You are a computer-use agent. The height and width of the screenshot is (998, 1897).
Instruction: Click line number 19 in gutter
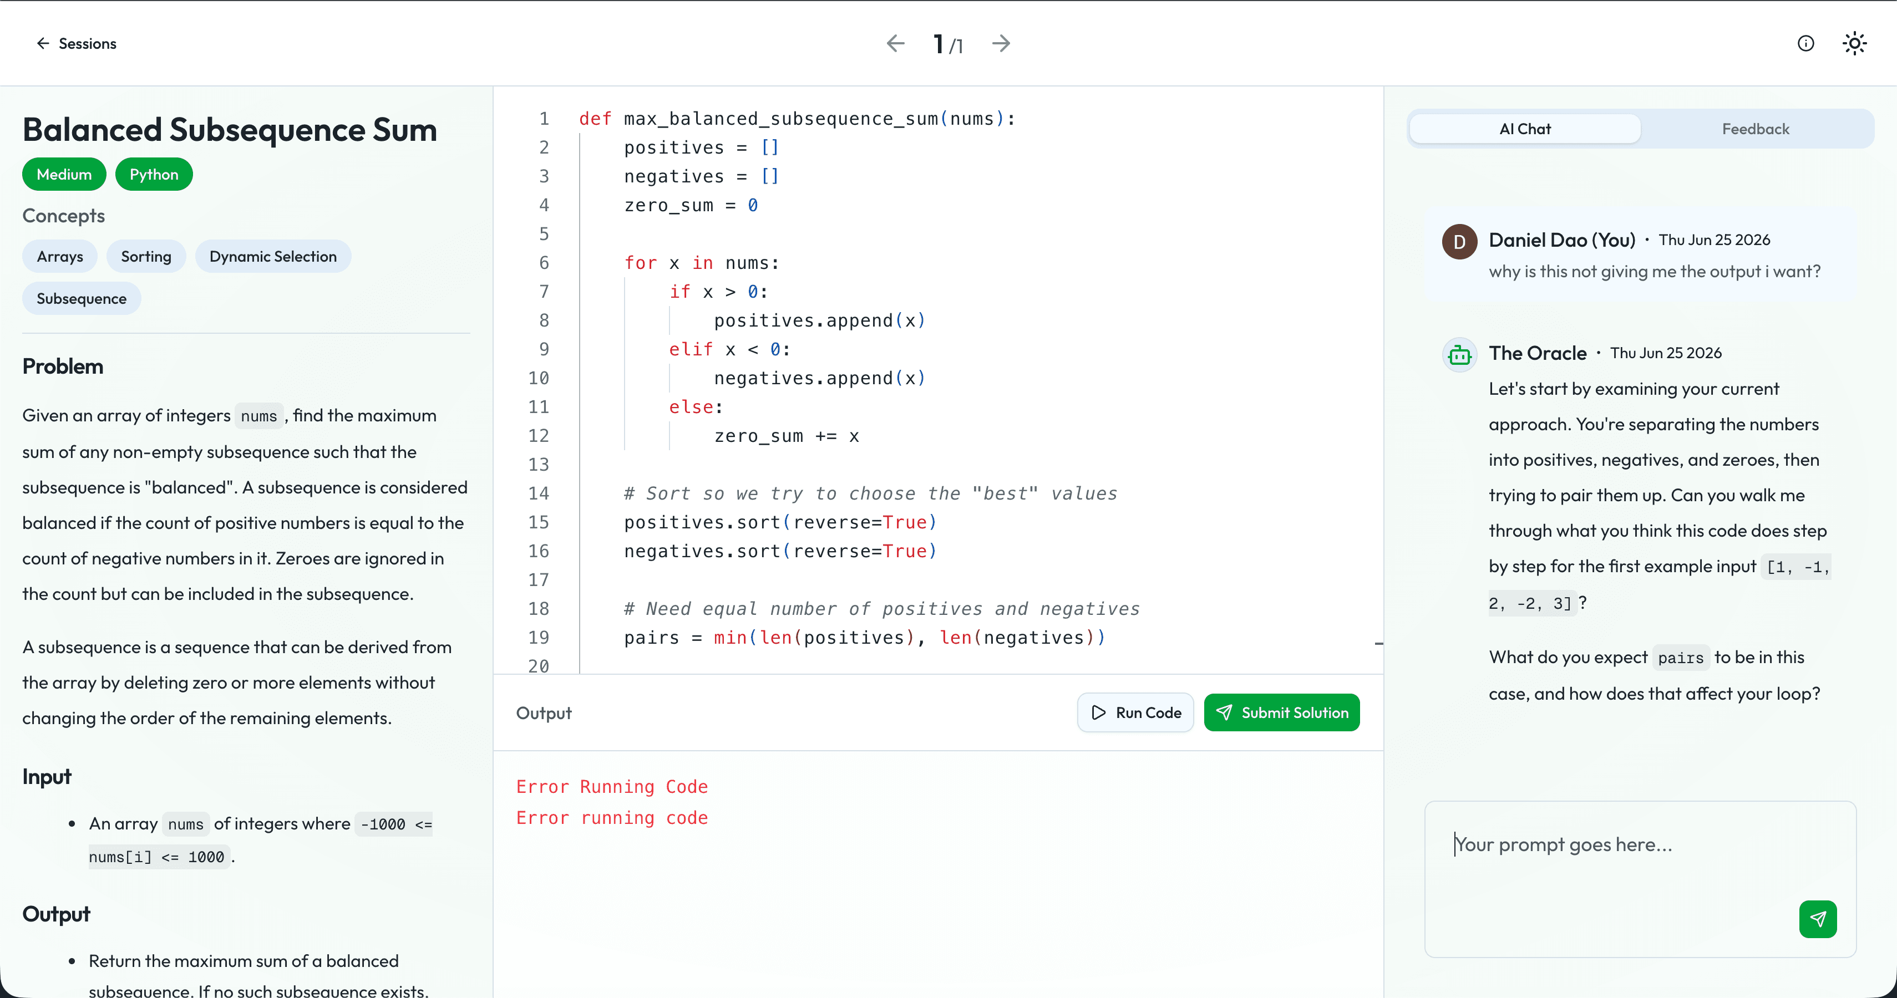539,638
